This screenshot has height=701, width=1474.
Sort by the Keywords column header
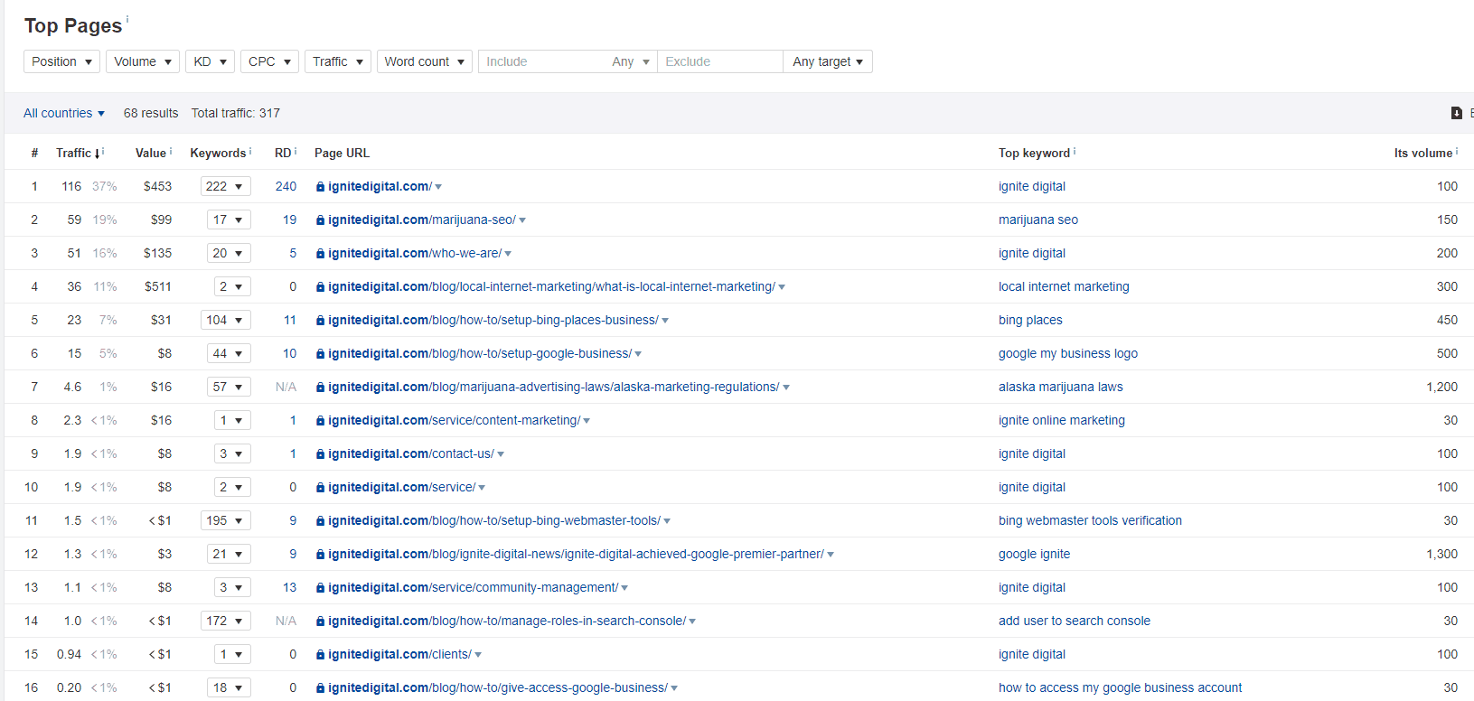[218, 153]
